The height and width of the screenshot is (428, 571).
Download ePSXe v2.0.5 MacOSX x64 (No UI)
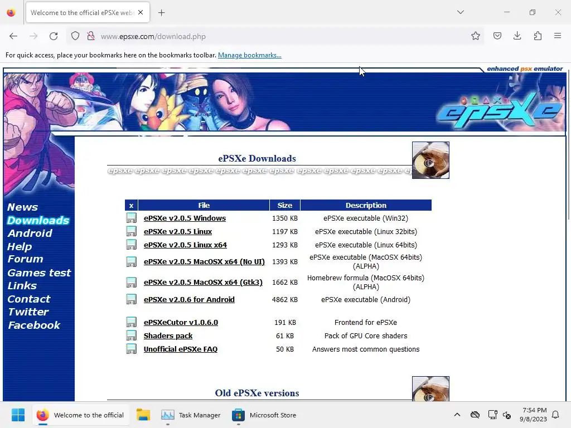(x=204, y=262)
